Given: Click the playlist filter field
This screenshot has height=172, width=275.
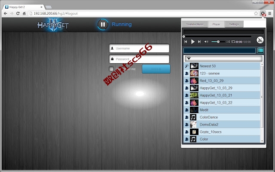Looking at the screenshot, I should coord(223,58).
